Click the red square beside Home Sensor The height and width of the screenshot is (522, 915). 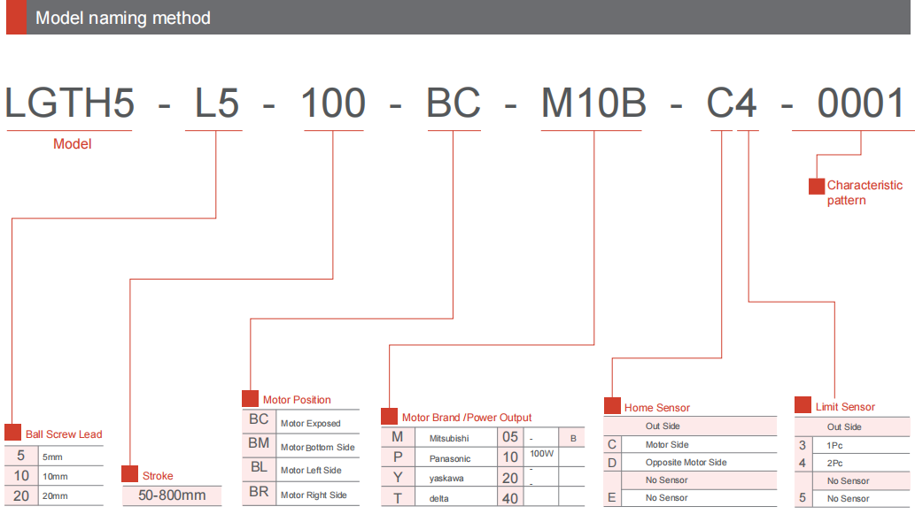click(612, 406)
